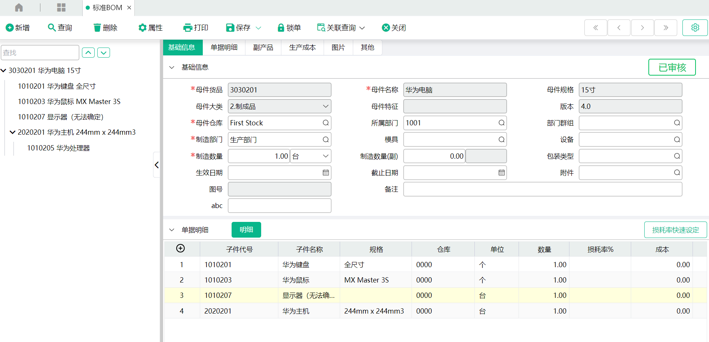709x342 pixels.
Task: Click the 设备 lookup search icon
Action: tap(677, 140)
